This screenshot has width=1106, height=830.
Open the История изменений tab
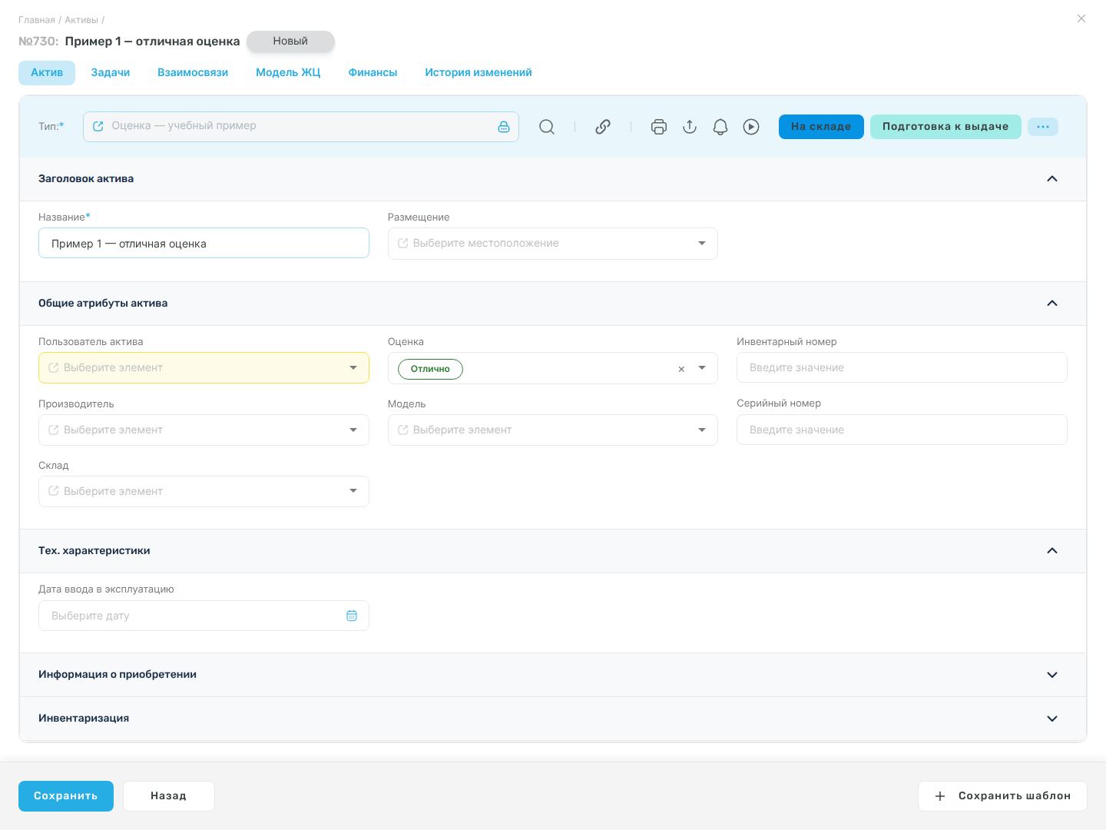click(478, 73)
